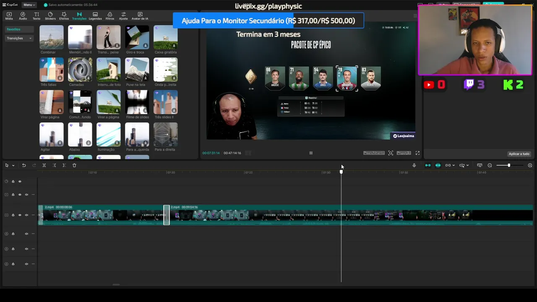Mute the first audio track
The width and height of the screenshot is (537, 302).
coord(26,234)
